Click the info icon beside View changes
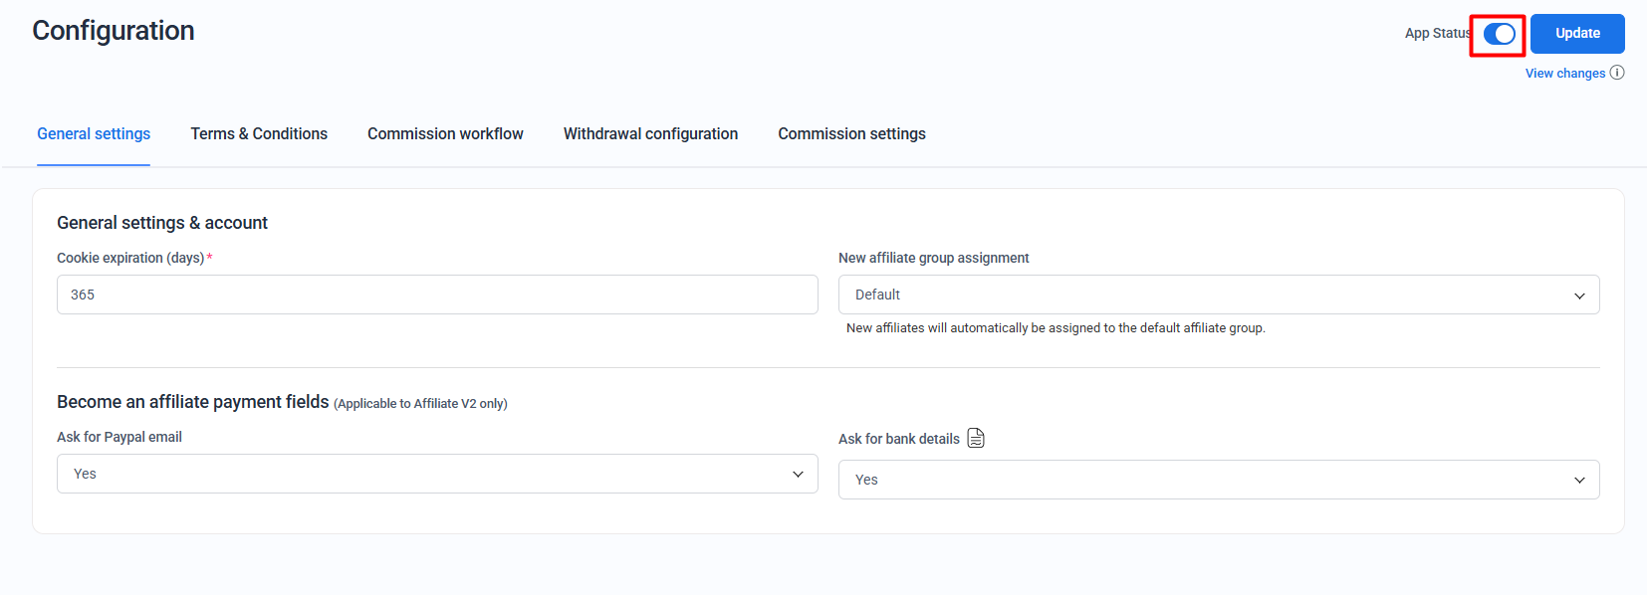This screenshot has width=1647, height=595. click(1617, 73)
